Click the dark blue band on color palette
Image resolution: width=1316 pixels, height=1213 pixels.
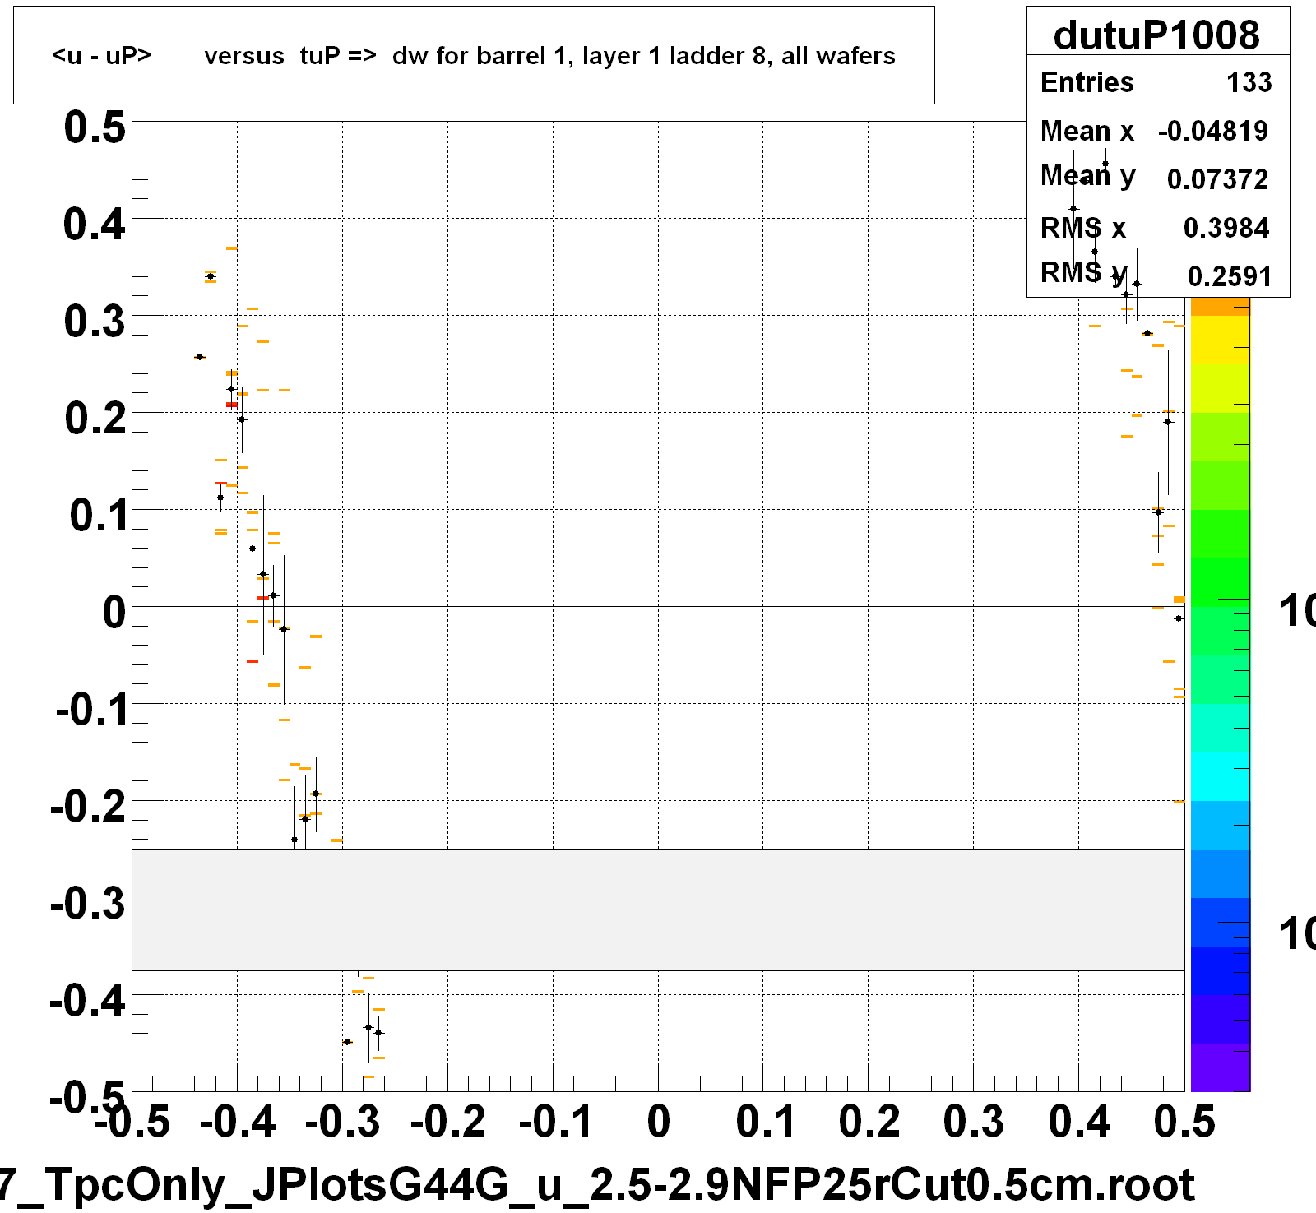(x=1220, y=970)
